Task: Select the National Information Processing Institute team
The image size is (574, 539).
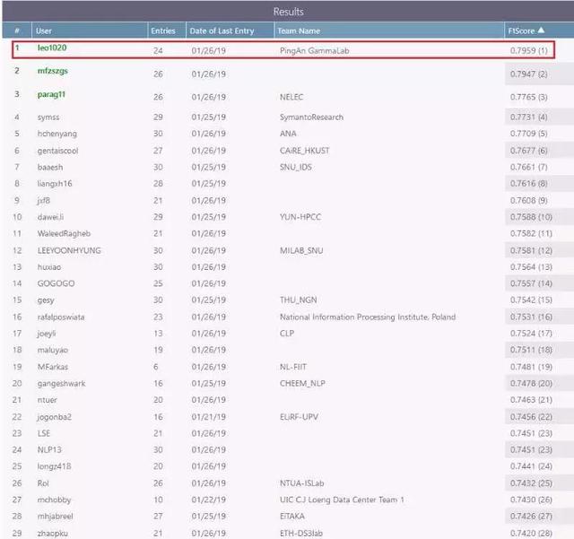Action: 368,317
